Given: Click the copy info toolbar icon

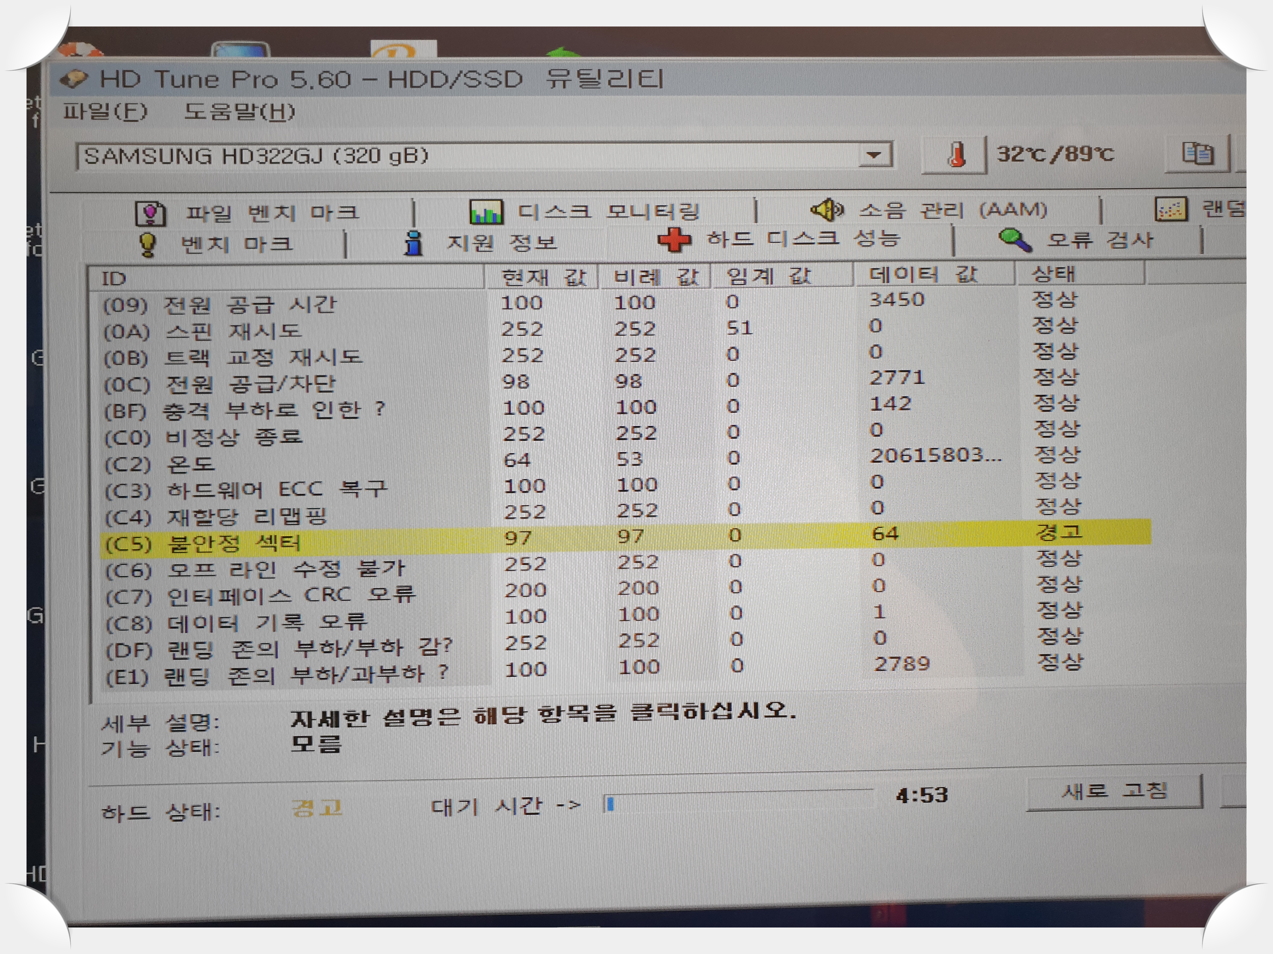Looking at the screenshot, I should point(1198,154).
